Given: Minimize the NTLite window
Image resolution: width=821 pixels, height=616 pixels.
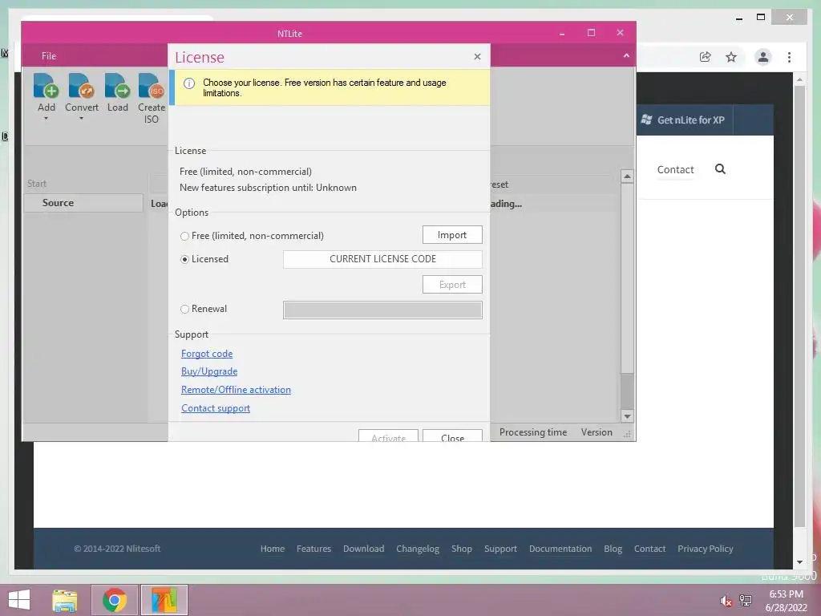Looking at the screenshot, I should [x=562, y=33].
